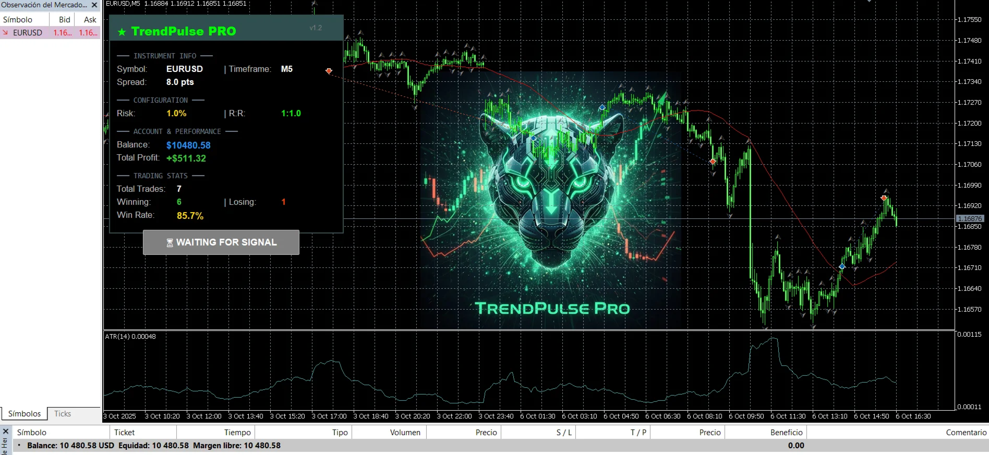Click the EURUSD bid price cell
Screen dimensions: 989x455
63,32
